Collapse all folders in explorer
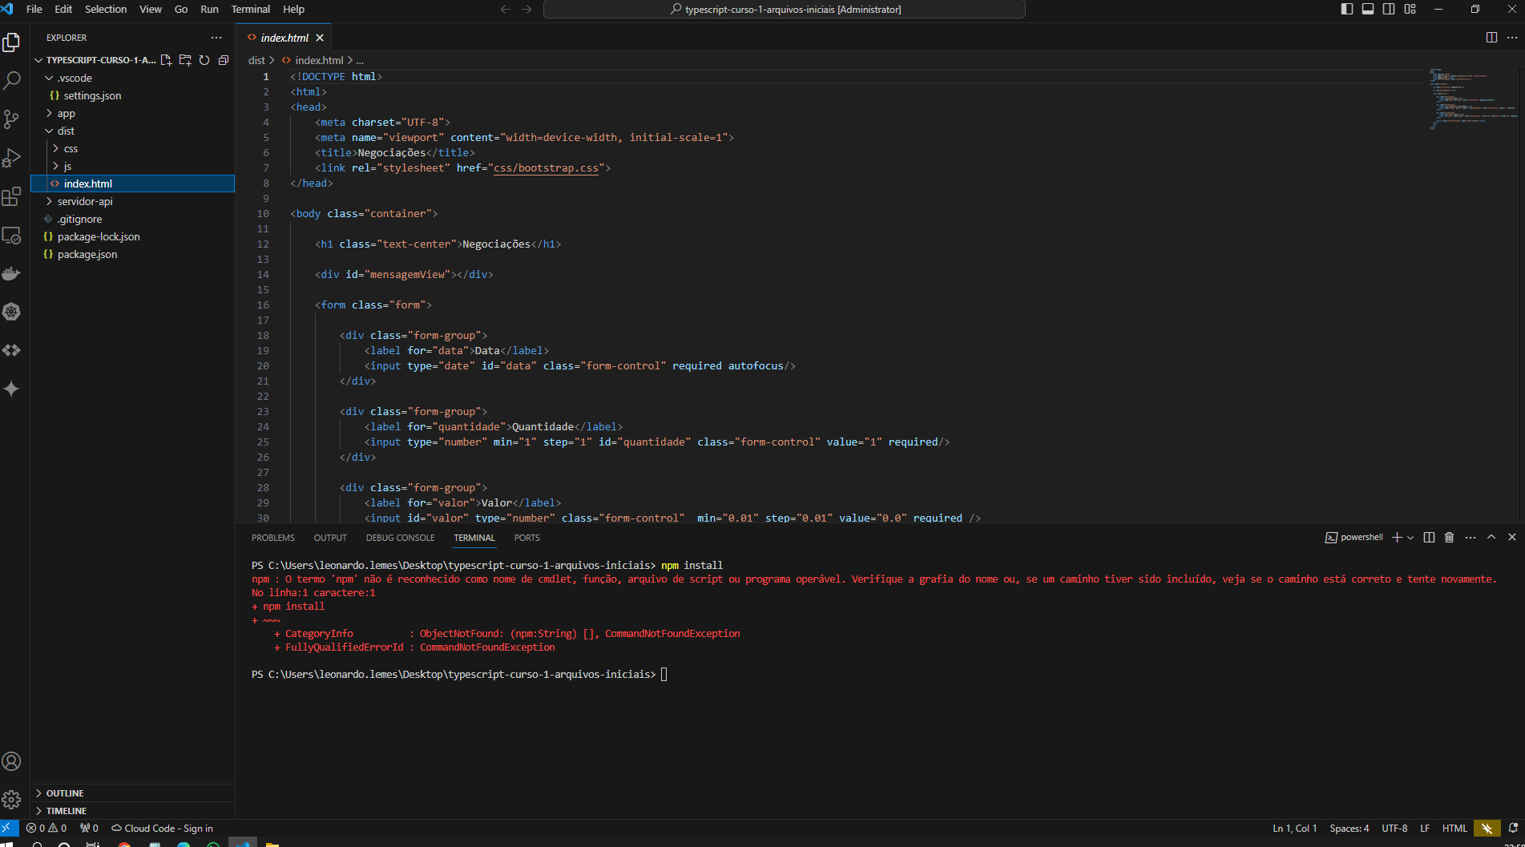This screenshot has height=847, width=1525. [x=224, y=60]
